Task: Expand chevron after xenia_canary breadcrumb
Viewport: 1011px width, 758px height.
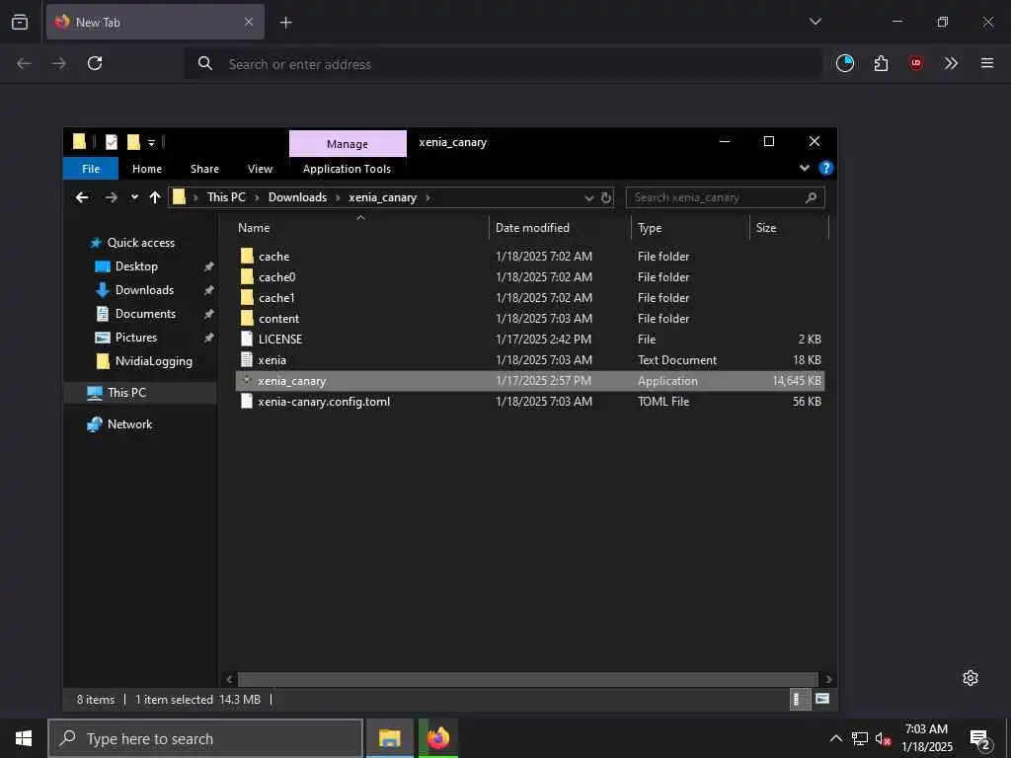Action: point(428,197)
